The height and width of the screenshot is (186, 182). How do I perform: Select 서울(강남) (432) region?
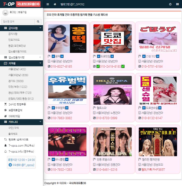17,69
